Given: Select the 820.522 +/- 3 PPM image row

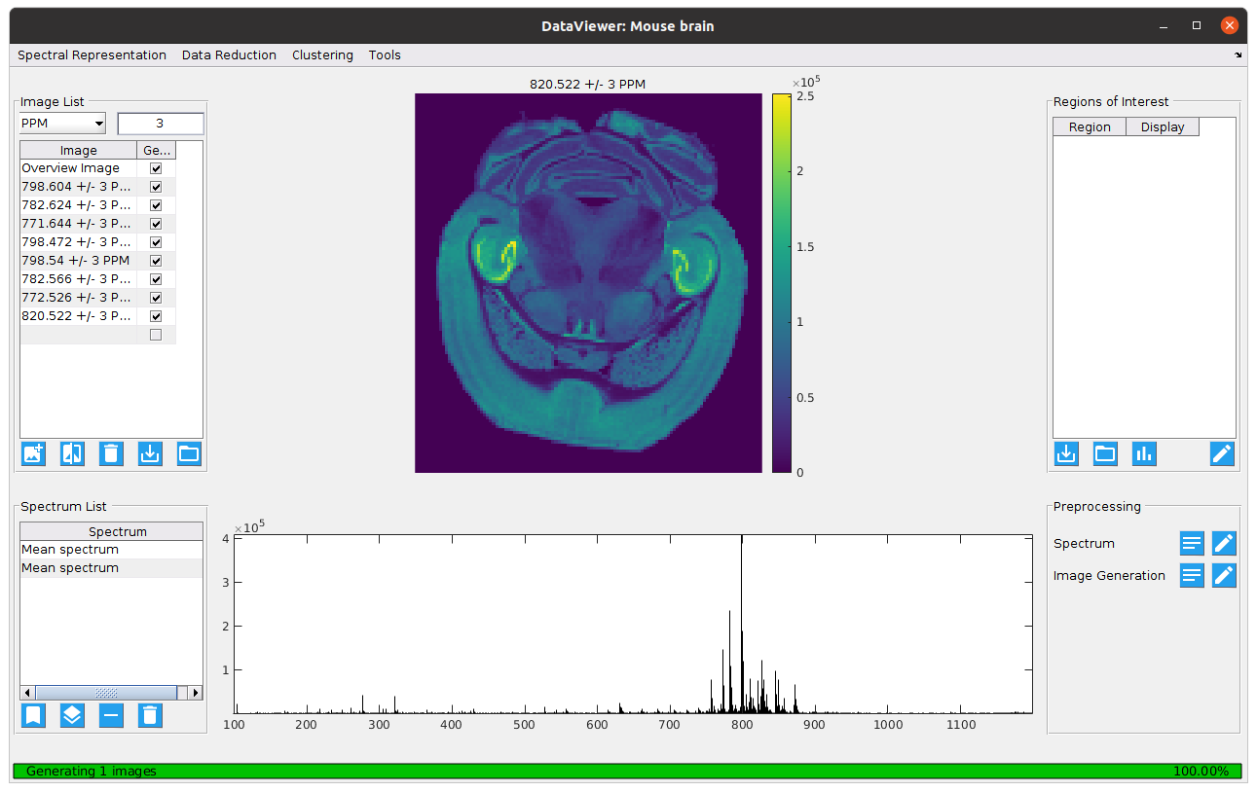Looking at the screenshot, I should click(x=76, y=316).
